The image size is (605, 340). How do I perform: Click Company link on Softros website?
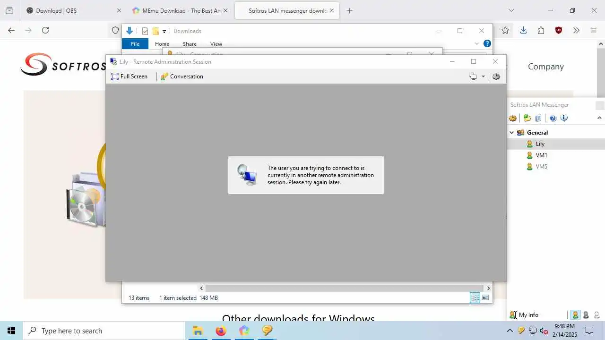546,67
